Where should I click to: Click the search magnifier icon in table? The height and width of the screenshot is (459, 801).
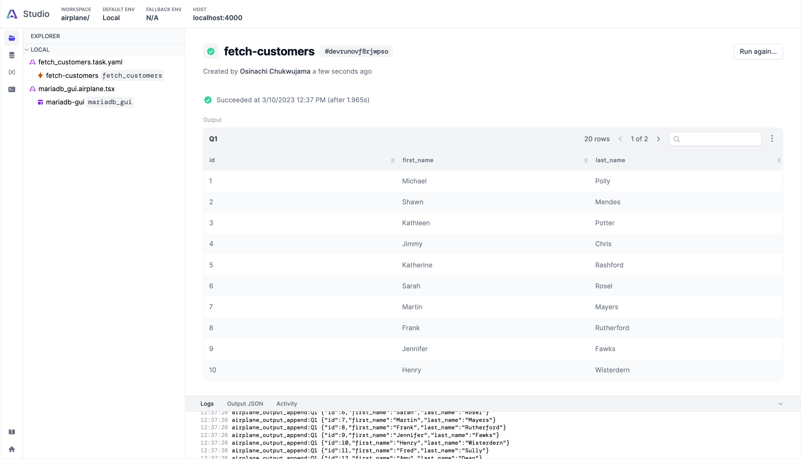(x=677, y=139)
